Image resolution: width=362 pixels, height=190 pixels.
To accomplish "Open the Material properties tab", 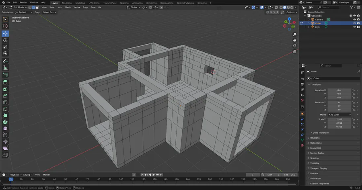I will 302,145.
